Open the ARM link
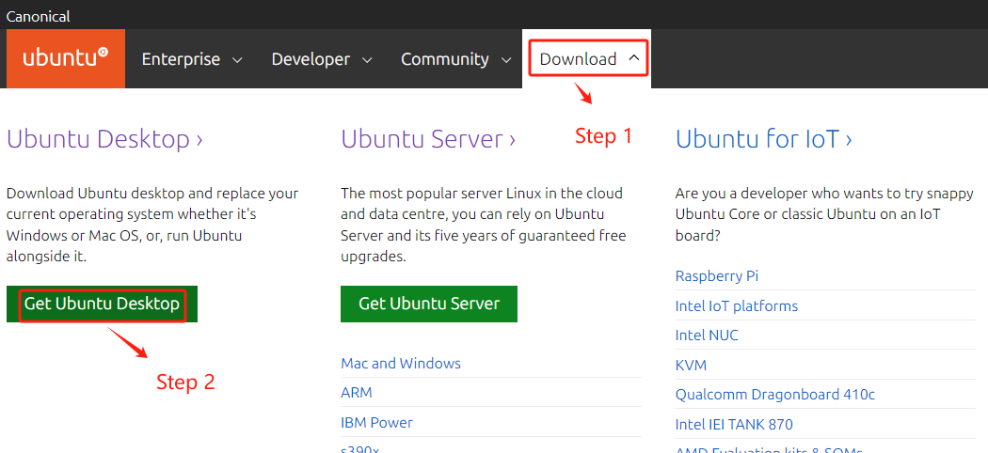Image resolution: width=988 pixels, height=453 pixels. click(x=357, y=393)
